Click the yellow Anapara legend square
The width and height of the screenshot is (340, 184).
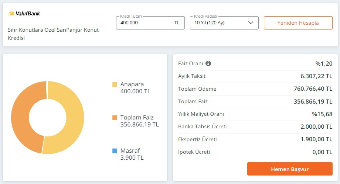[x=115, y=84]
